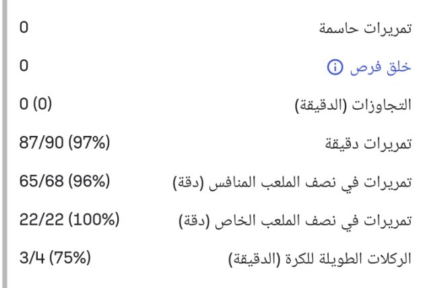Click the 65/68 opposition half passes figure
The image size is (431, 288).
39,182
